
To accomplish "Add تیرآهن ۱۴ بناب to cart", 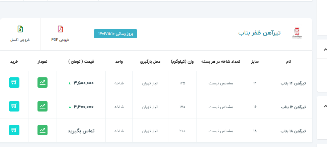I will click(x=14, y=83).
